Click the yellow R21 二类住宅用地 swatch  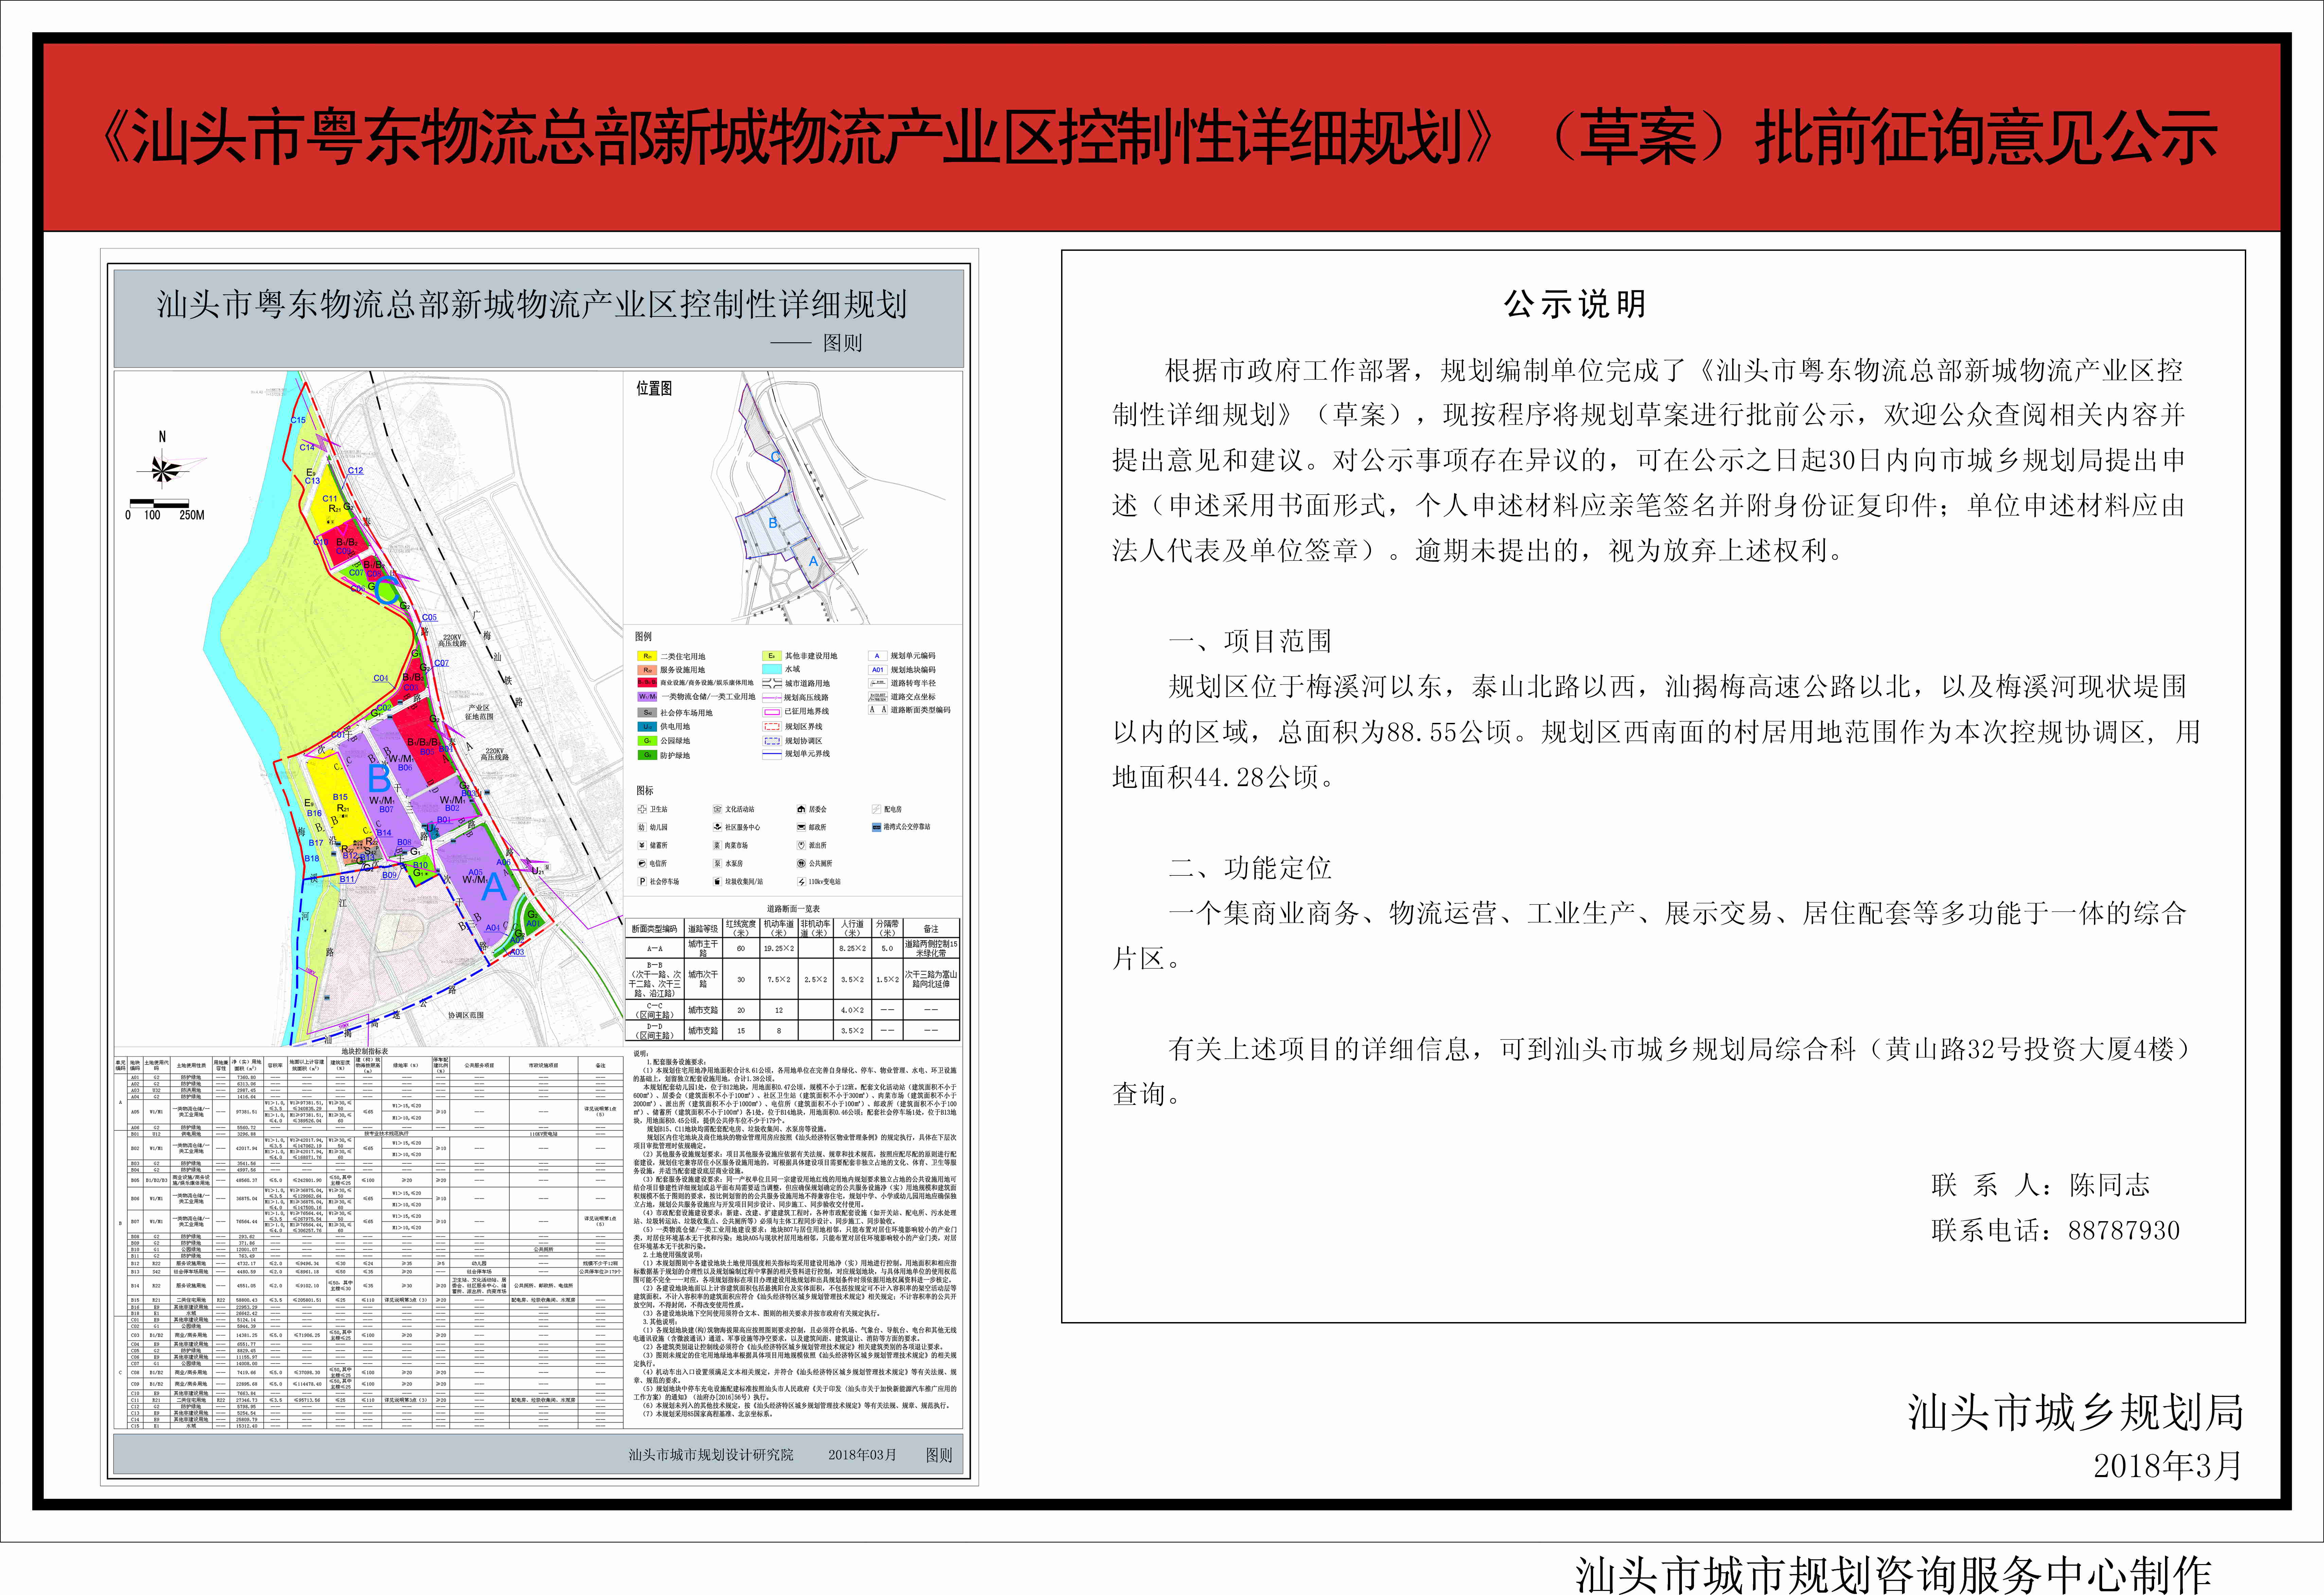(x=647, y=656)
